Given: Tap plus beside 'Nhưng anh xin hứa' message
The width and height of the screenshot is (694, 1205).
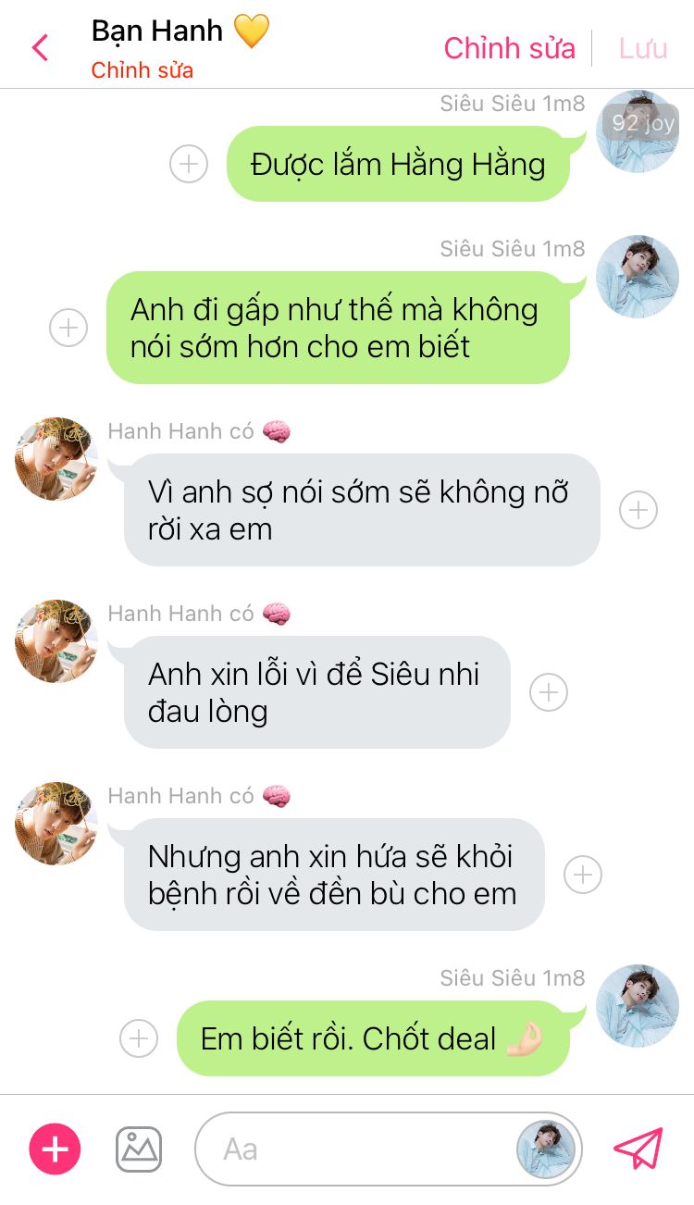Looking at the screenshot, I should click(x=583, y=875).
